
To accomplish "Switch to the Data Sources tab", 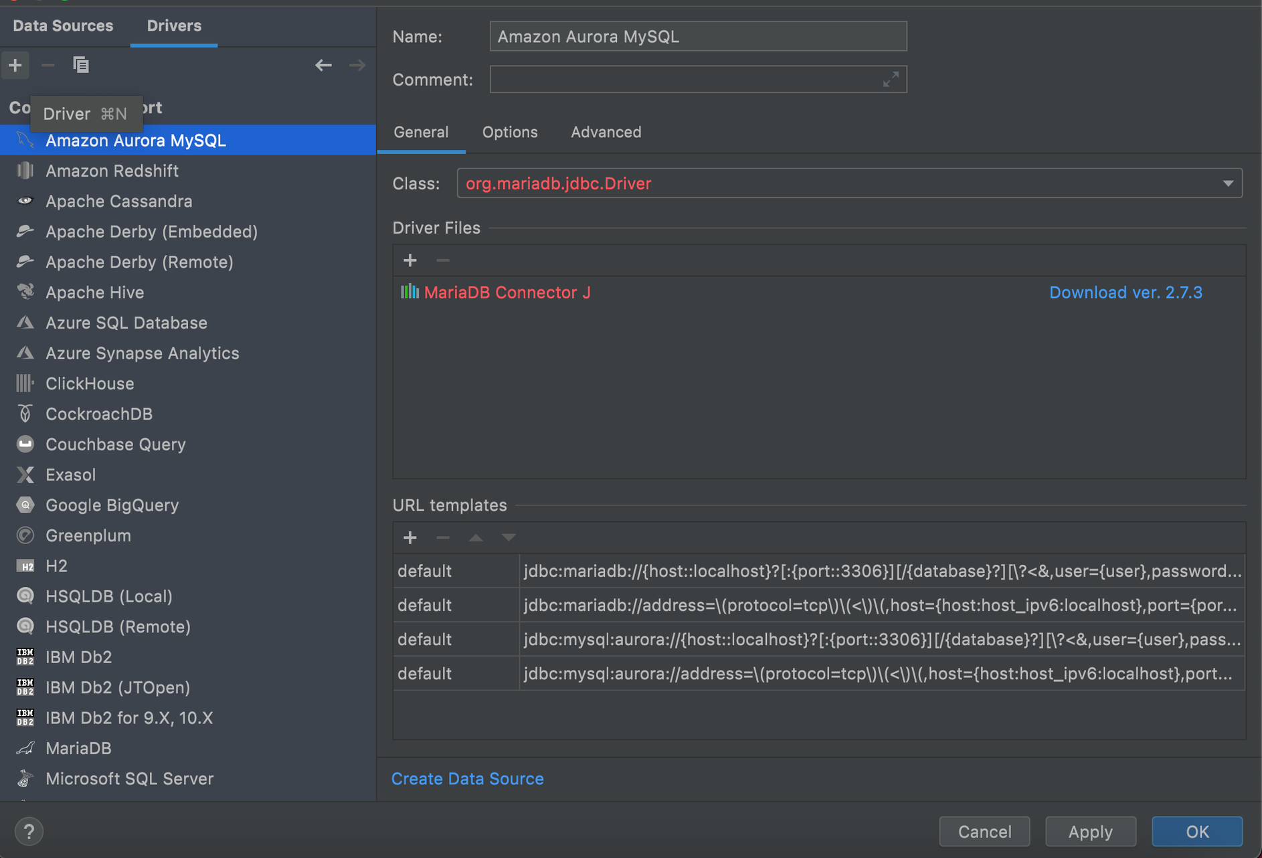I will 63,25.
